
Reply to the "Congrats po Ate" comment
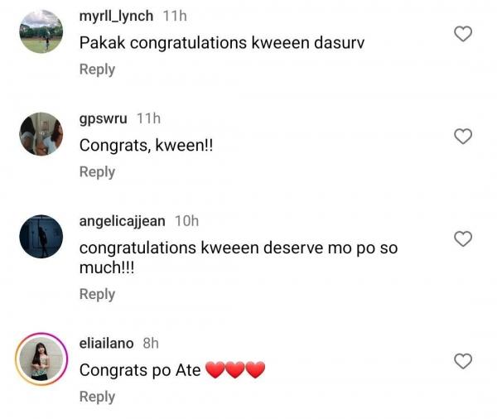pos(97,397)
